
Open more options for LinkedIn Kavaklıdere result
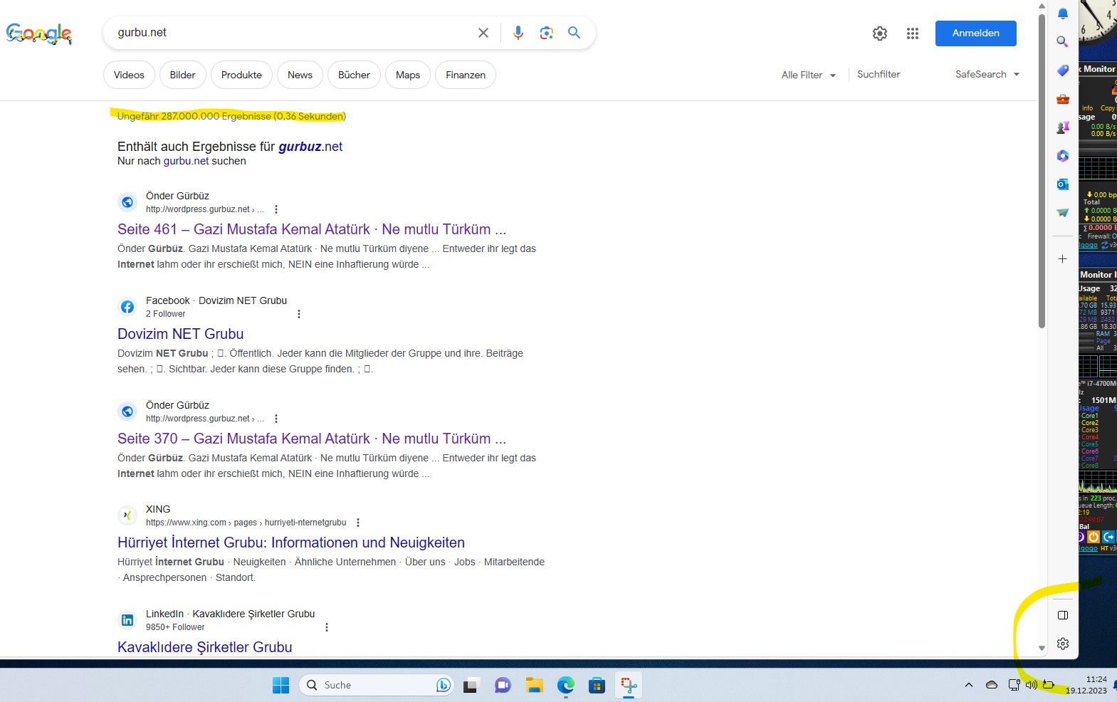pos(327,627)
